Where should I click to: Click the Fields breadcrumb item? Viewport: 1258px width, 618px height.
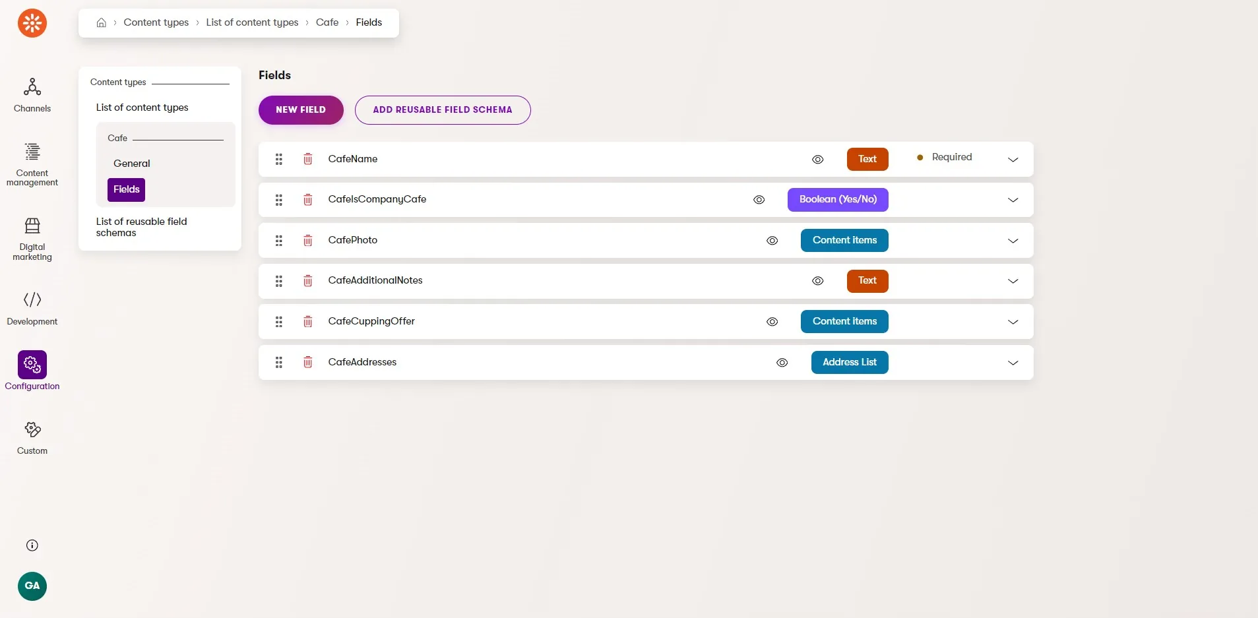[369, 22]
